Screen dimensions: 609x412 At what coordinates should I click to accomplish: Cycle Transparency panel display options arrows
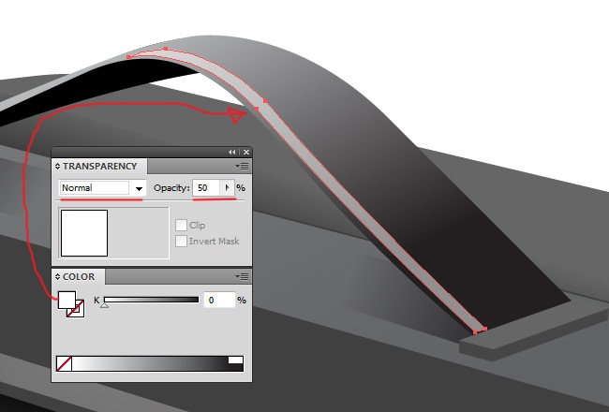[57, 166]
